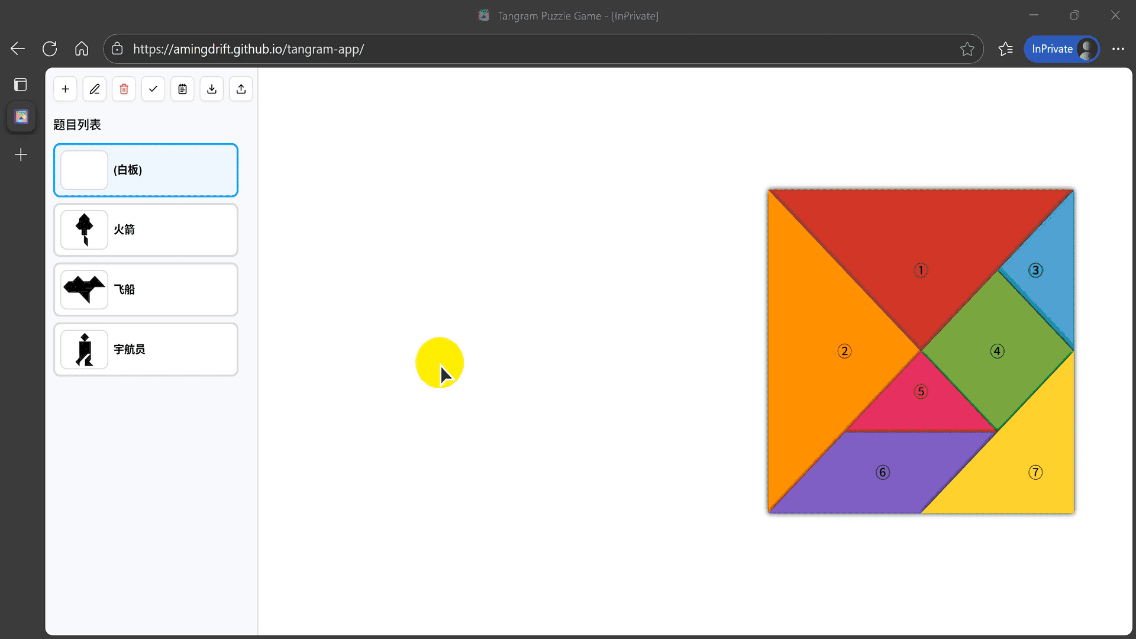
Task: Click the site info lock icon
Action: [117, 49]
